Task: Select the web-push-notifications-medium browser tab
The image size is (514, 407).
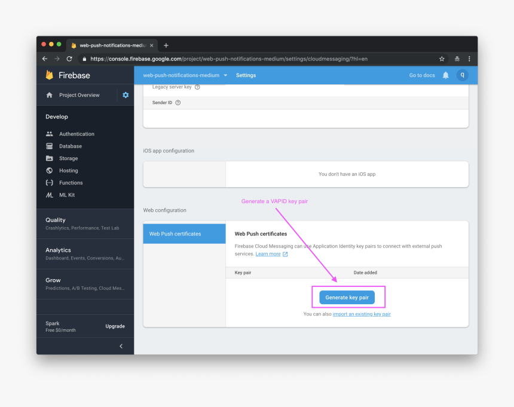Action: click(112, 45)
